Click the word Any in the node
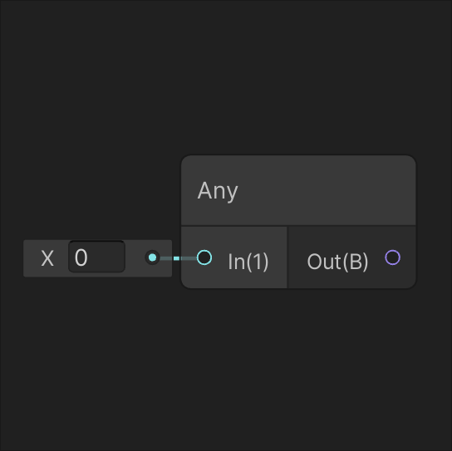Screen dimensions: 452x451 click(x=218, y=191)
